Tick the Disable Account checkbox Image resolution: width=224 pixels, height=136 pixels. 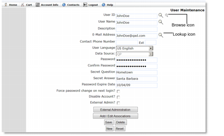tap(118, 97)
